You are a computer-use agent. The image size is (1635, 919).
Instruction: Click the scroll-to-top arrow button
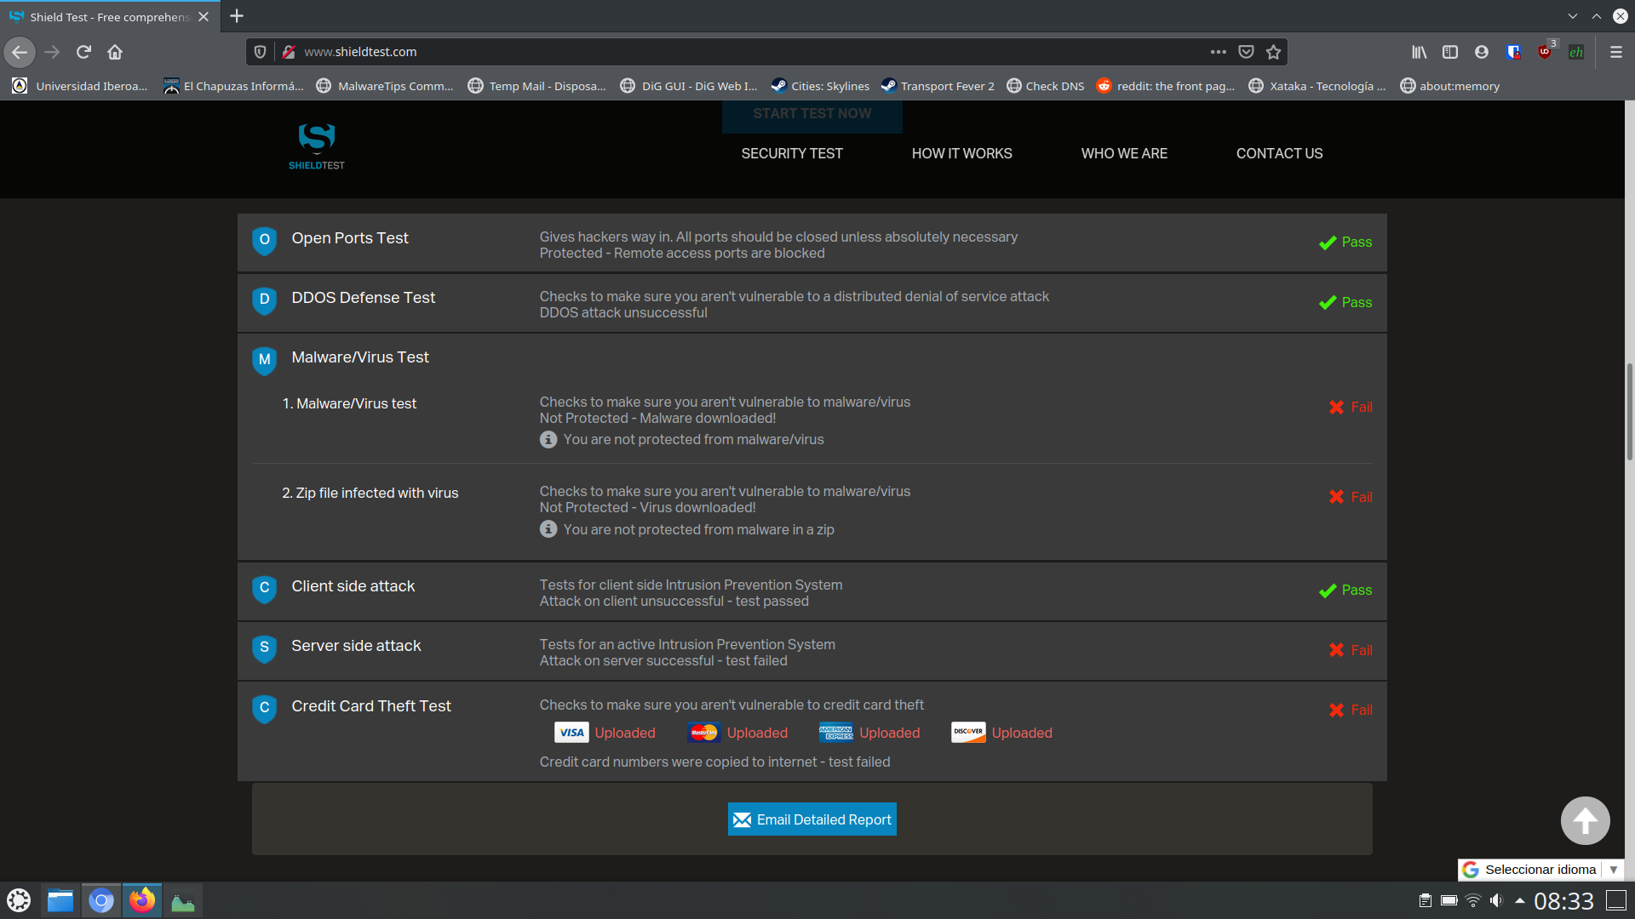pyautogui.click(x=1585, y=820)
